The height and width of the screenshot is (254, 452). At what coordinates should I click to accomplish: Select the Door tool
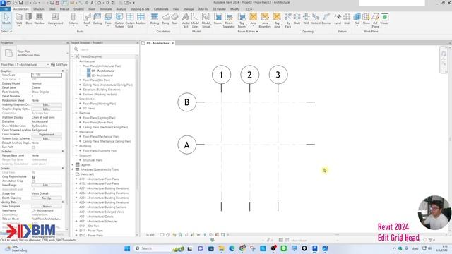(x=29, y=19)
